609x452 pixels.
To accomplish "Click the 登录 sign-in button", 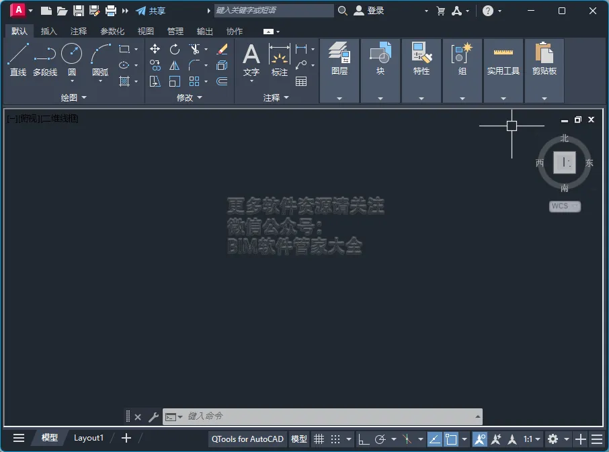I will point(369,11).
